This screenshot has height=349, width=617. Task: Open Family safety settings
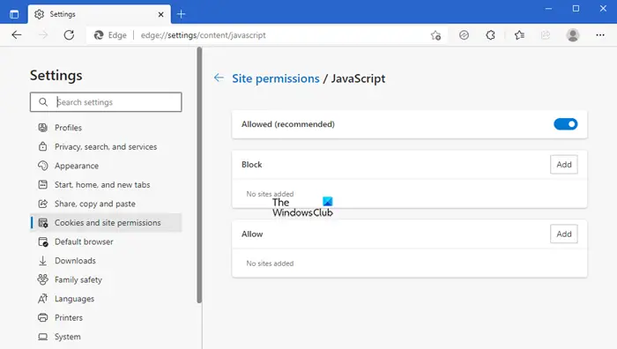pyautogui.click(x=78, y=279)
